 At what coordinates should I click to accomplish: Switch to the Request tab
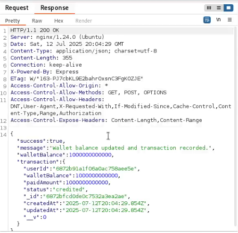click(x=17, y=8)
